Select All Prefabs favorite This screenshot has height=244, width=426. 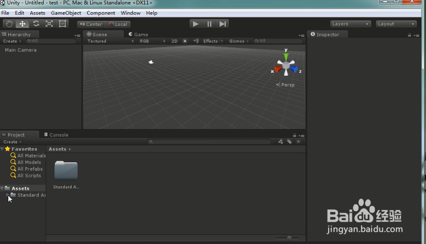[x=26, y=169]
